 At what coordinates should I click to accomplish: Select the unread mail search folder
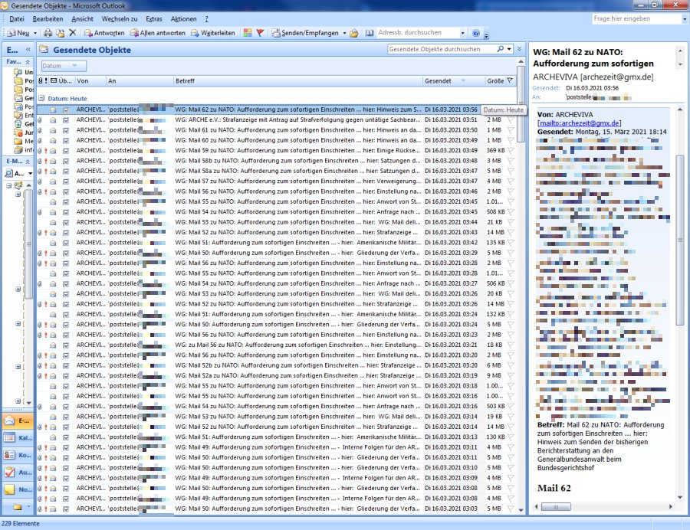[23, 72]
